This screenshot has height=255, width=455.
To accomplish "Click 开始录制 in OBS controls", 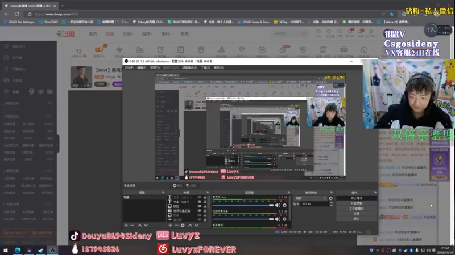I will click(357, 203).
